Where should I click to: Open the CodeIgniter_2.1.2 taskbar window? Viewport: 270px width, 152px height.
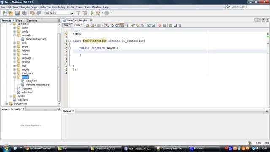[x=105, y=149]
